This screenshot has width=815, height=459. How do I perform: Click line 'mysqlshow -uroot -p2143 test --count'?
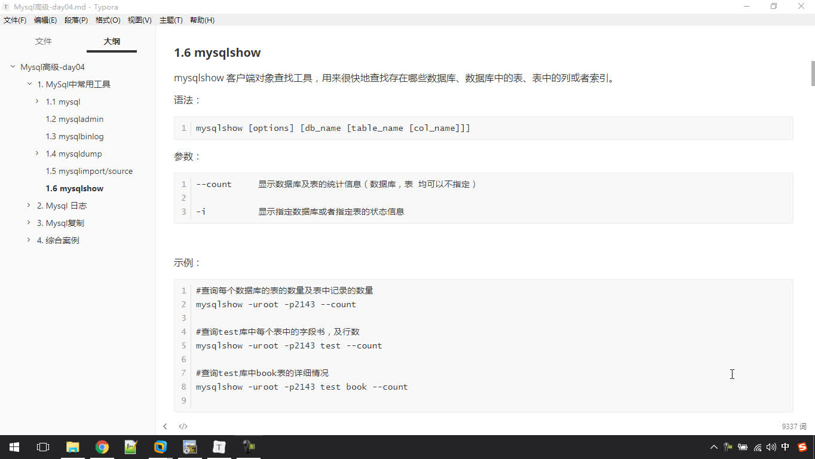(x=289, y=345)
